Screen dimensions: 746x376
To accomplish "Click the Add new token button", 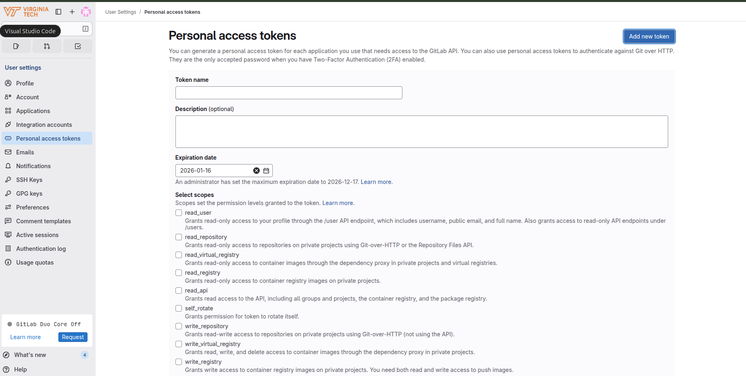I will click(649, 36).
